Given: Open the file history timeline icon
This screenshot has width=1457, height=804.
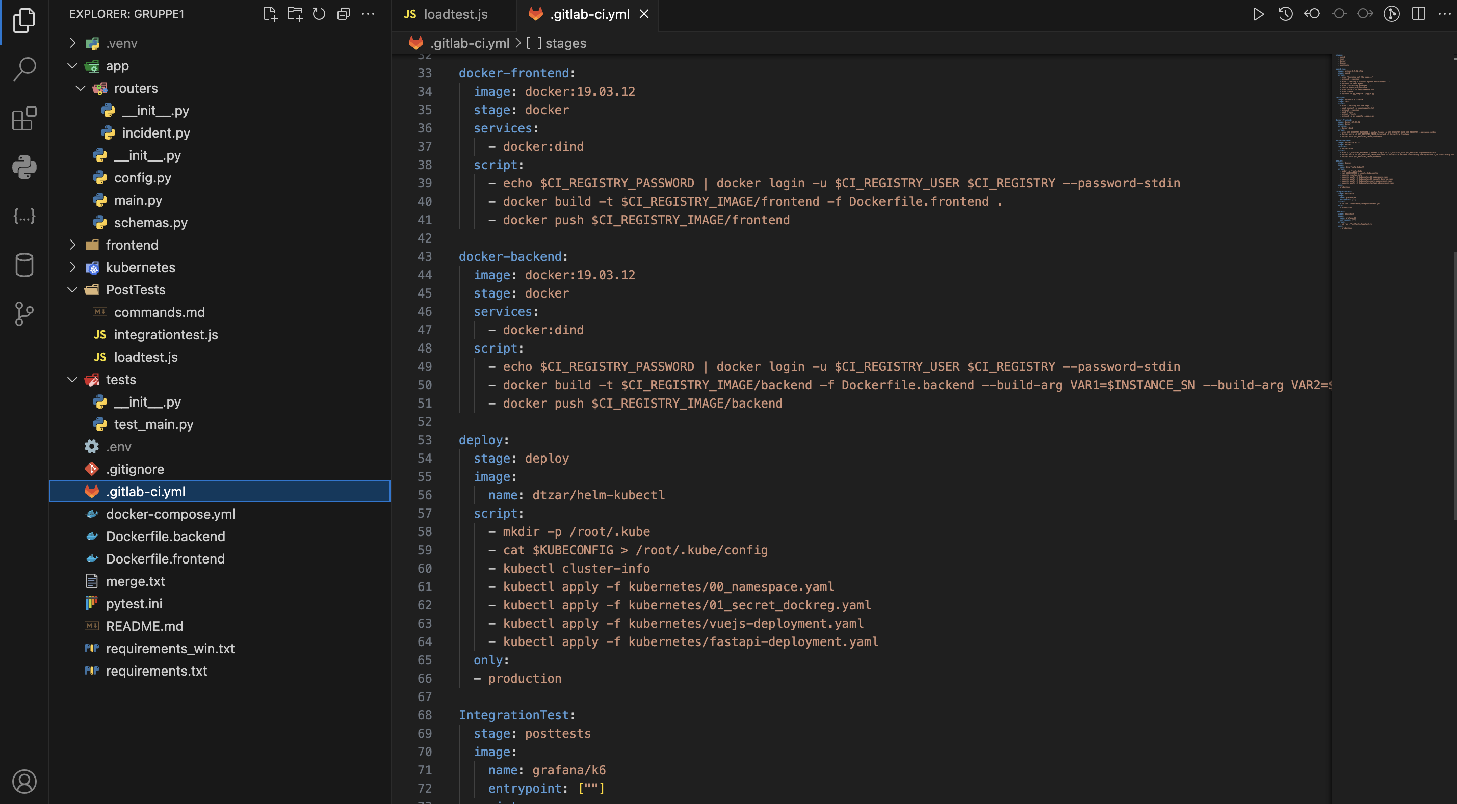Looking at the screenshot, I should tap(1285, 14).
